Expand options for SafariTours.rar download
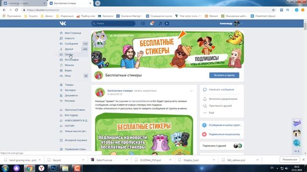307x172 pixels. point(127,160)
